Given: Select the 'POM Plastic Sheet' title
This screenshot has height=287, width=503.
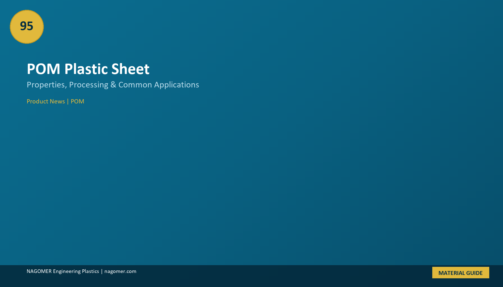Looking at the screenshot, I should (x=88, y=69).
